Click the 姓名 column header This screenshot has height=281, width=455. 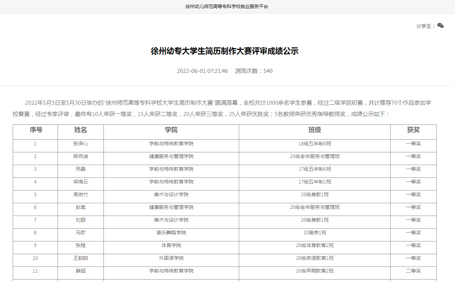[x=81, y=130]
